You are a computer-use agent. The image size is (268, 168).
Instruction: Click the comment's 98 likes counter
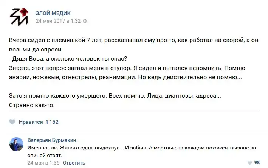tap(257, 162)
